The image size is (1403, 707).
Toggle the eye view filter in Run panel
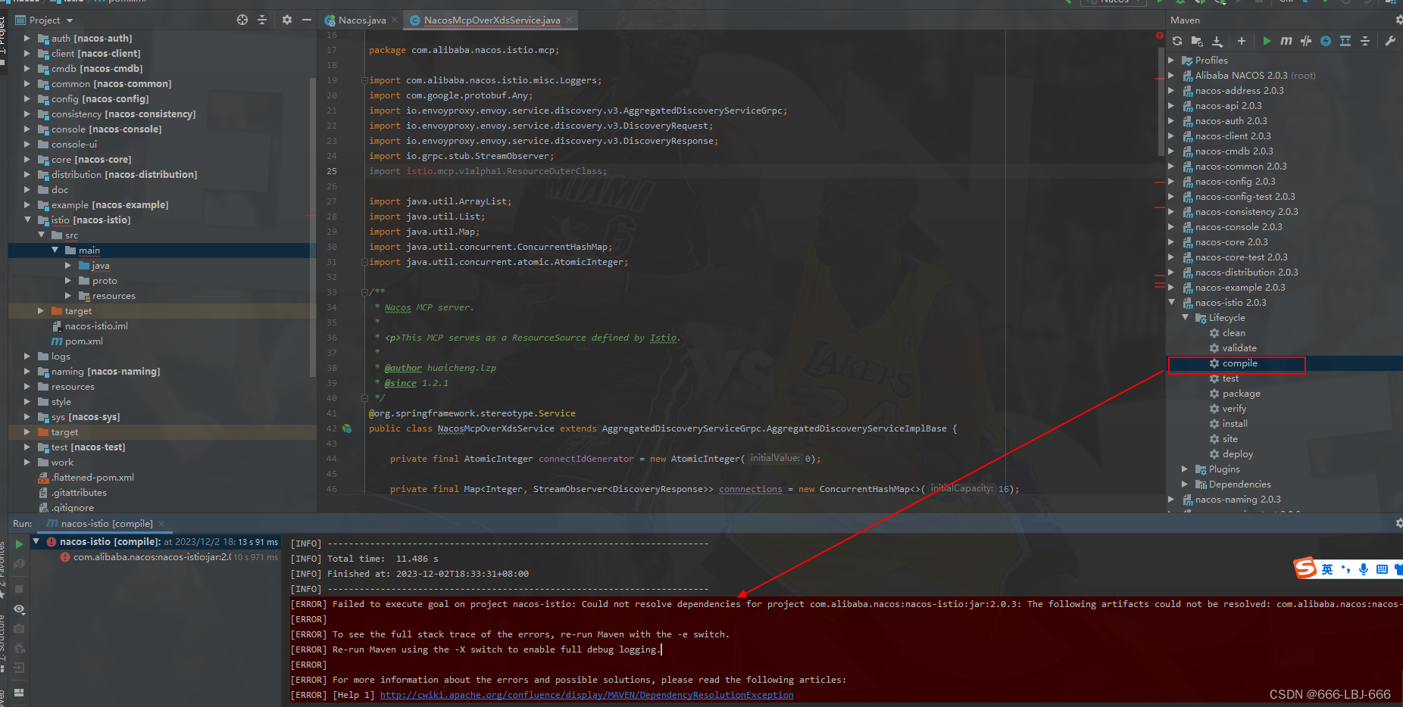19,609
